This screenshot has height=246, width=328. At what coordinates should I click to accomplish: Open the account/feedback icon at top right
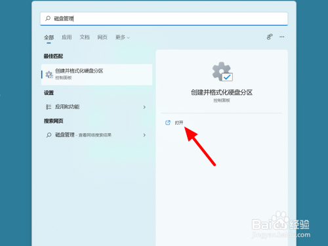pyautogui.click(x=270, y=37)
